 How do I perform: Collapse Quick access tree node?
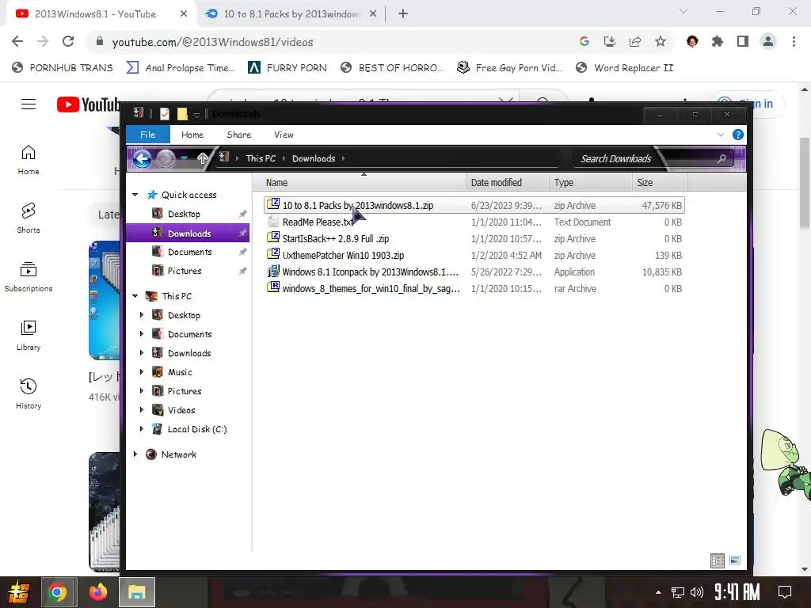point(135,195)
